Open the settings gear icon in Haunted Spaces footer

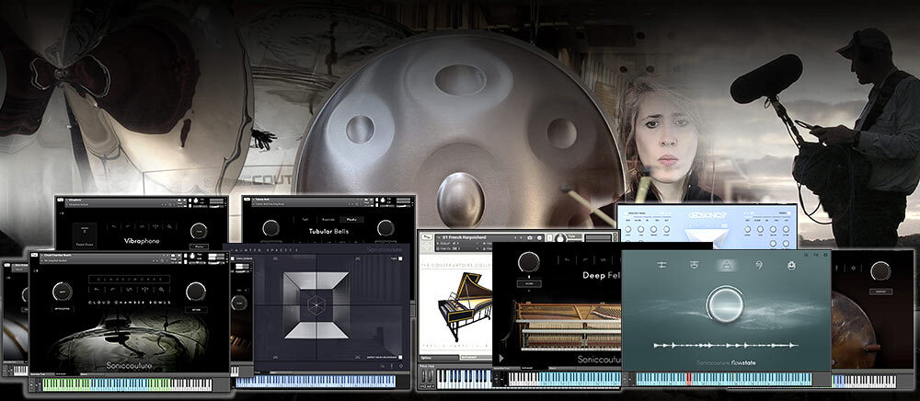tap(401, 366)
